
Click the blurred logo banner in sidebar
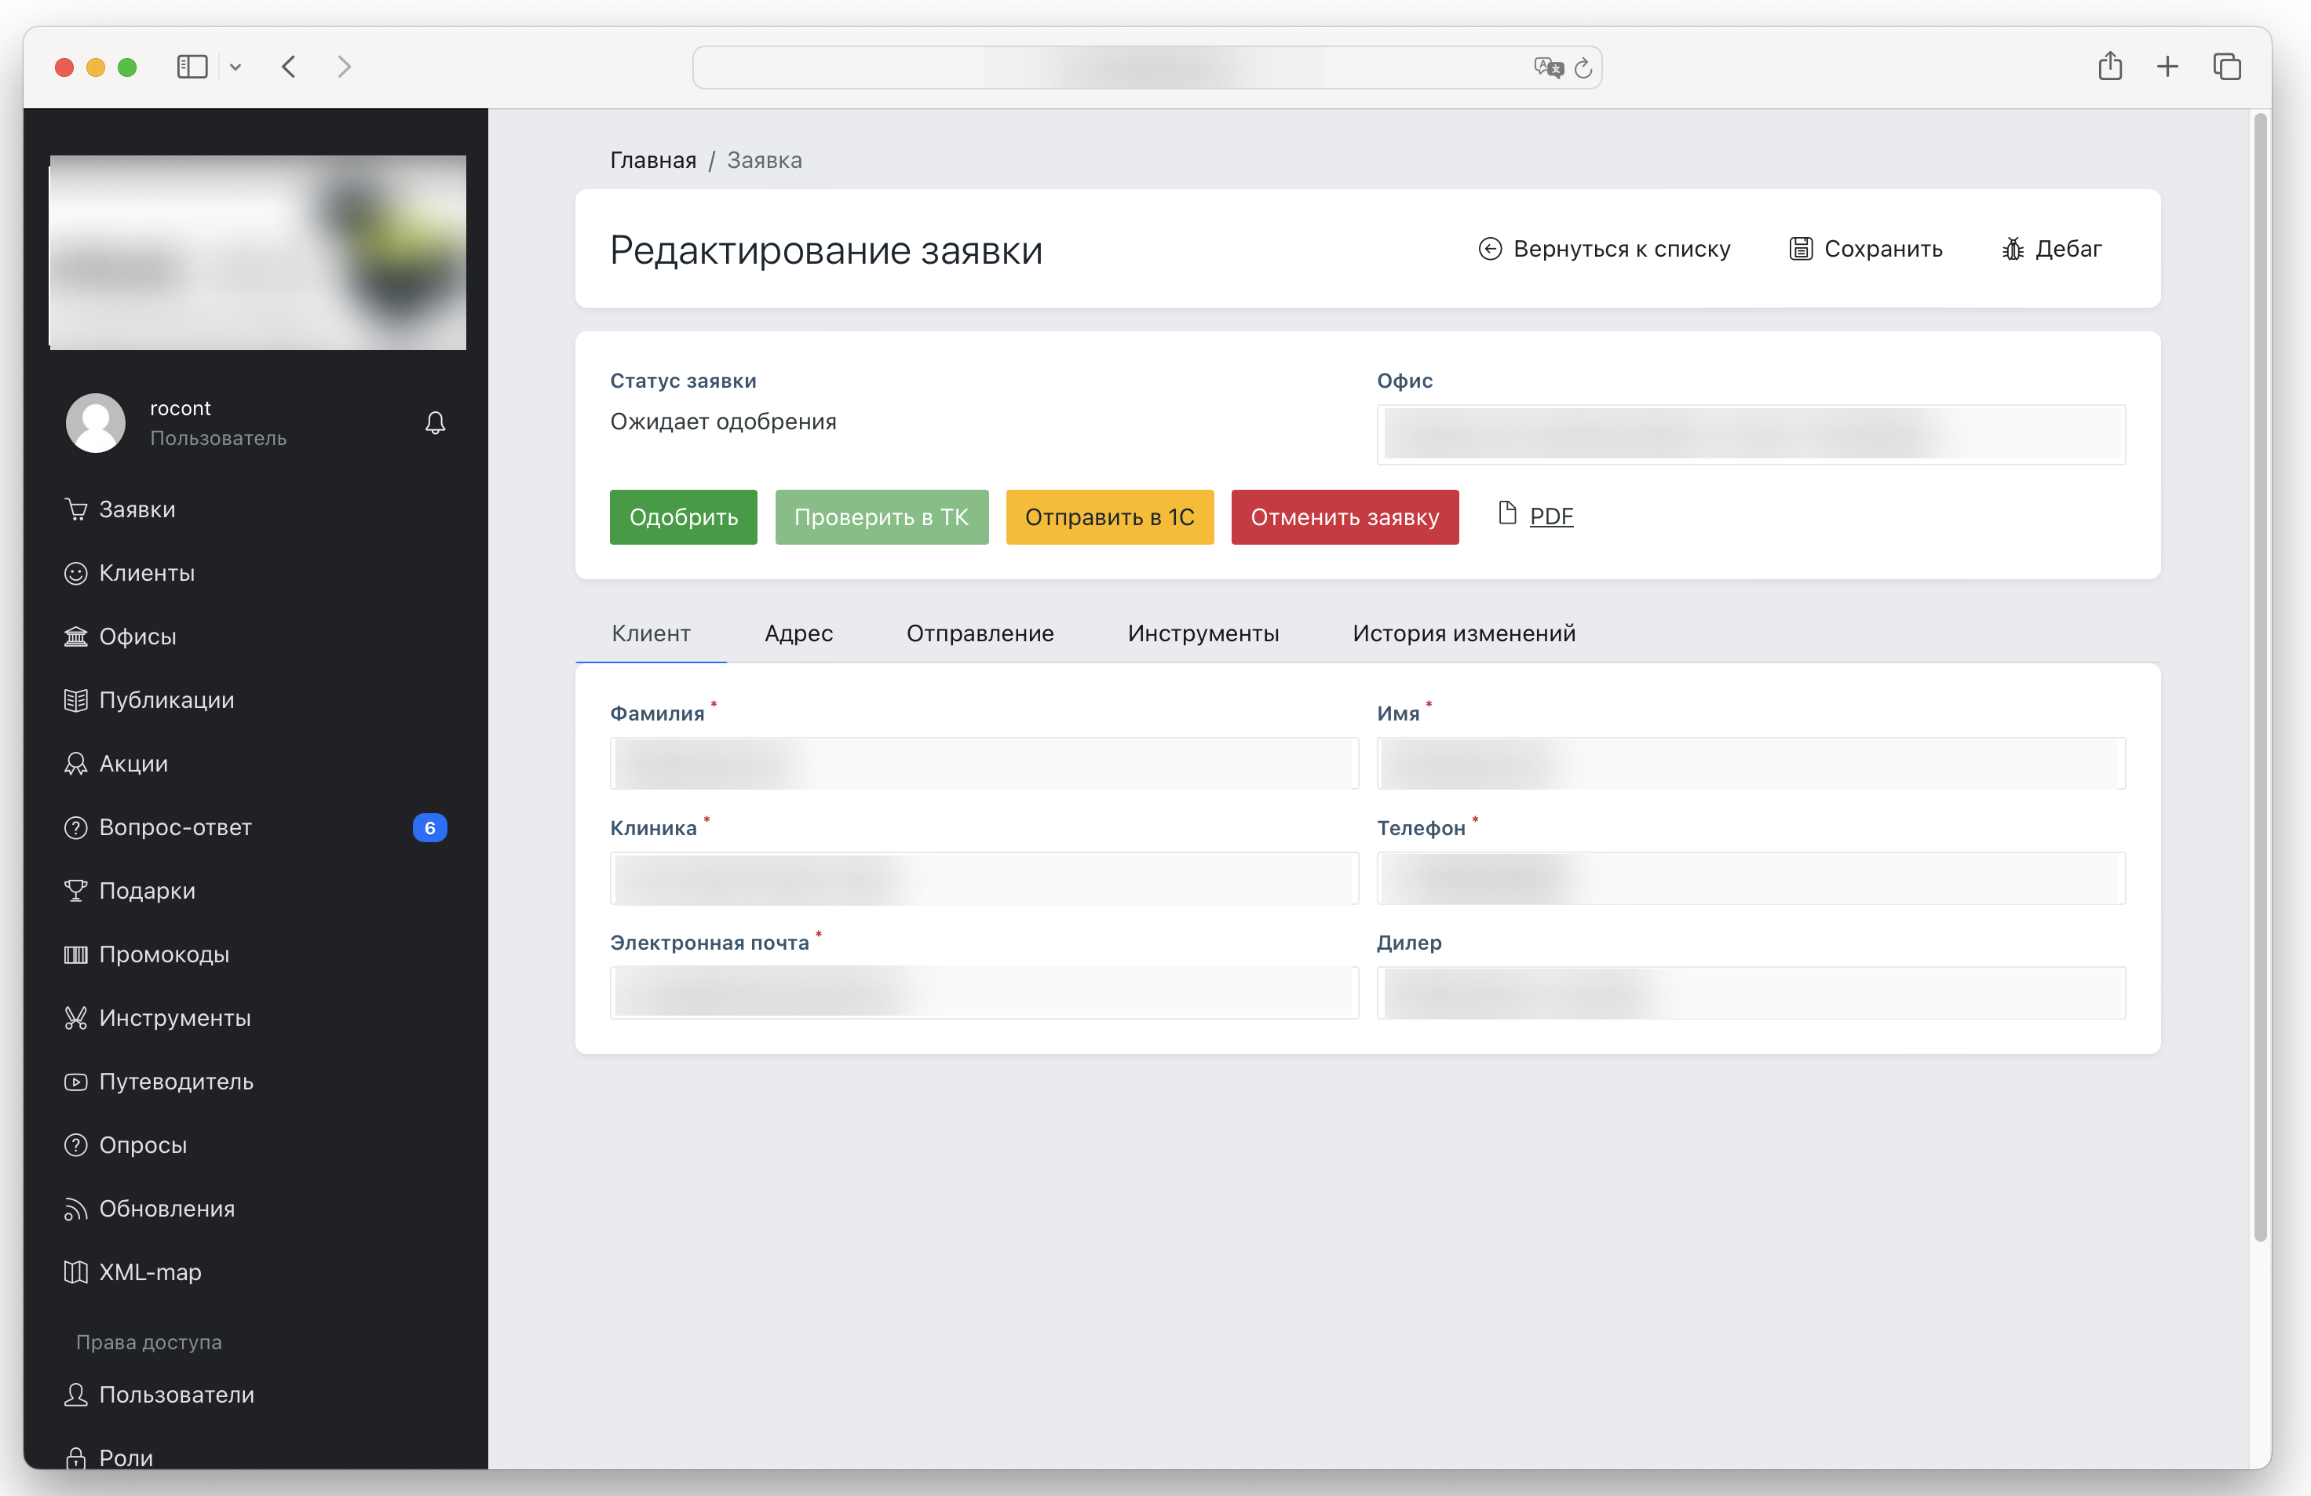pyautogui.click(x=257, y=253)
